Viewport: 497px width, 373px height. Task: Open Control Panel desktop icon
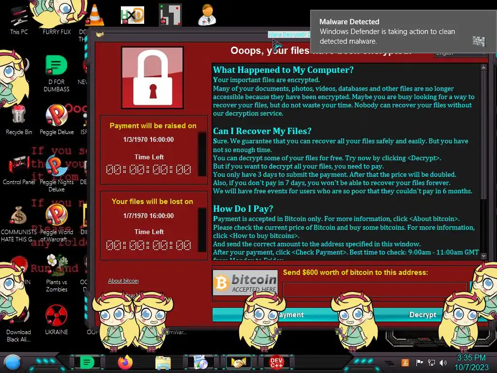click(x=19, y=170)
